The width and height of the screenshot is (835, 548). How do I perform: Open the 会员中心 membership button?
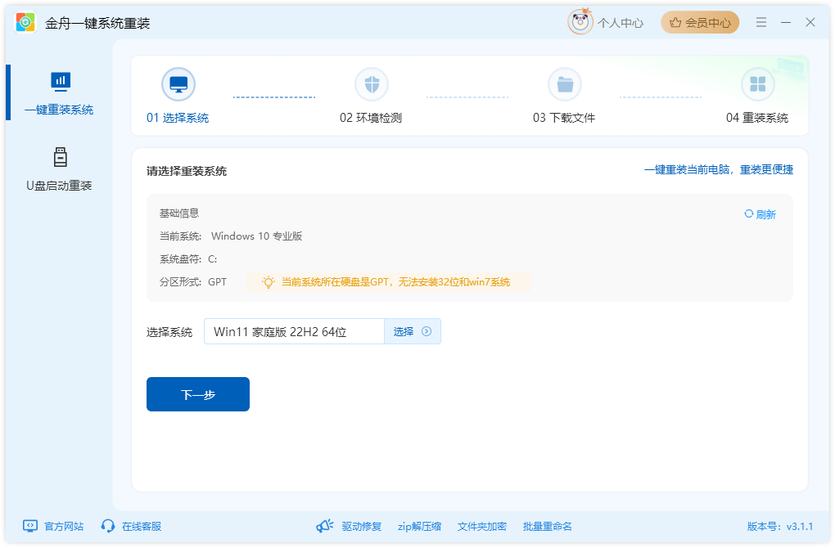700,22
